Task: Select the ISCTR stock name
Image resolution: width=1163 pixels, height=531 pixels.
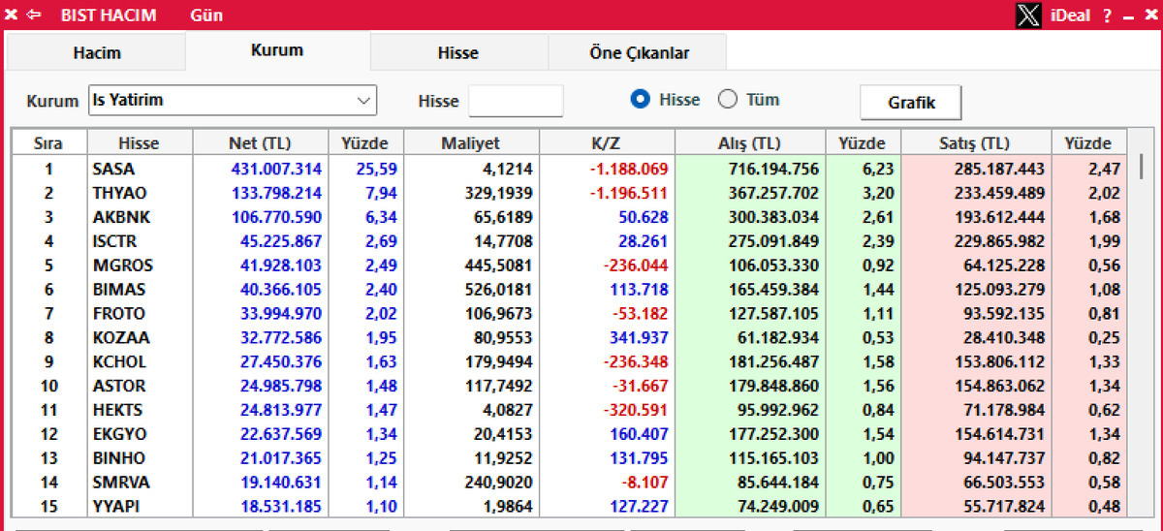Action: point(114,241)
